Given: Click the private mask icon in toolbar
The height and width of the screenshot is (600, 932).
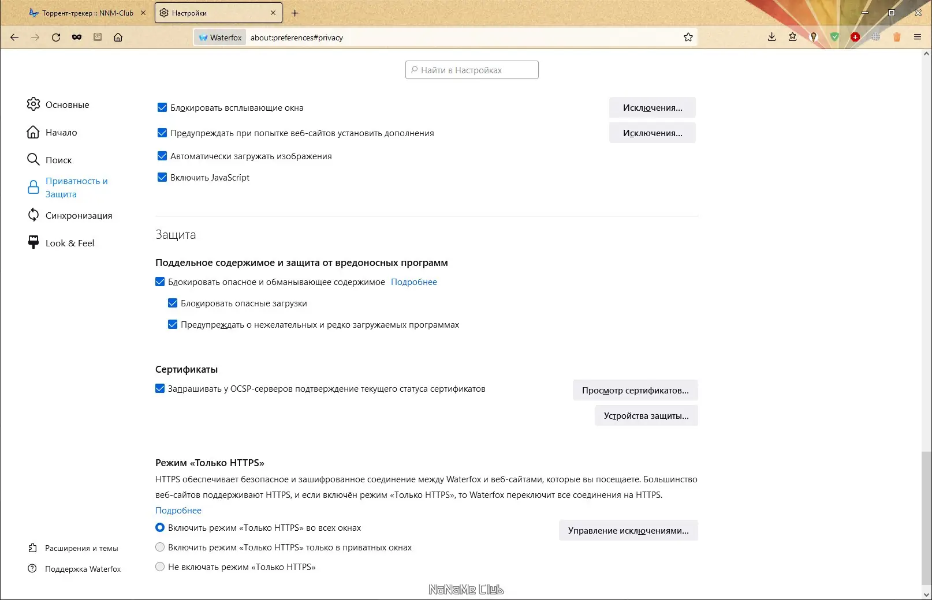Looking at the screenshot, I should coord(77,37).
